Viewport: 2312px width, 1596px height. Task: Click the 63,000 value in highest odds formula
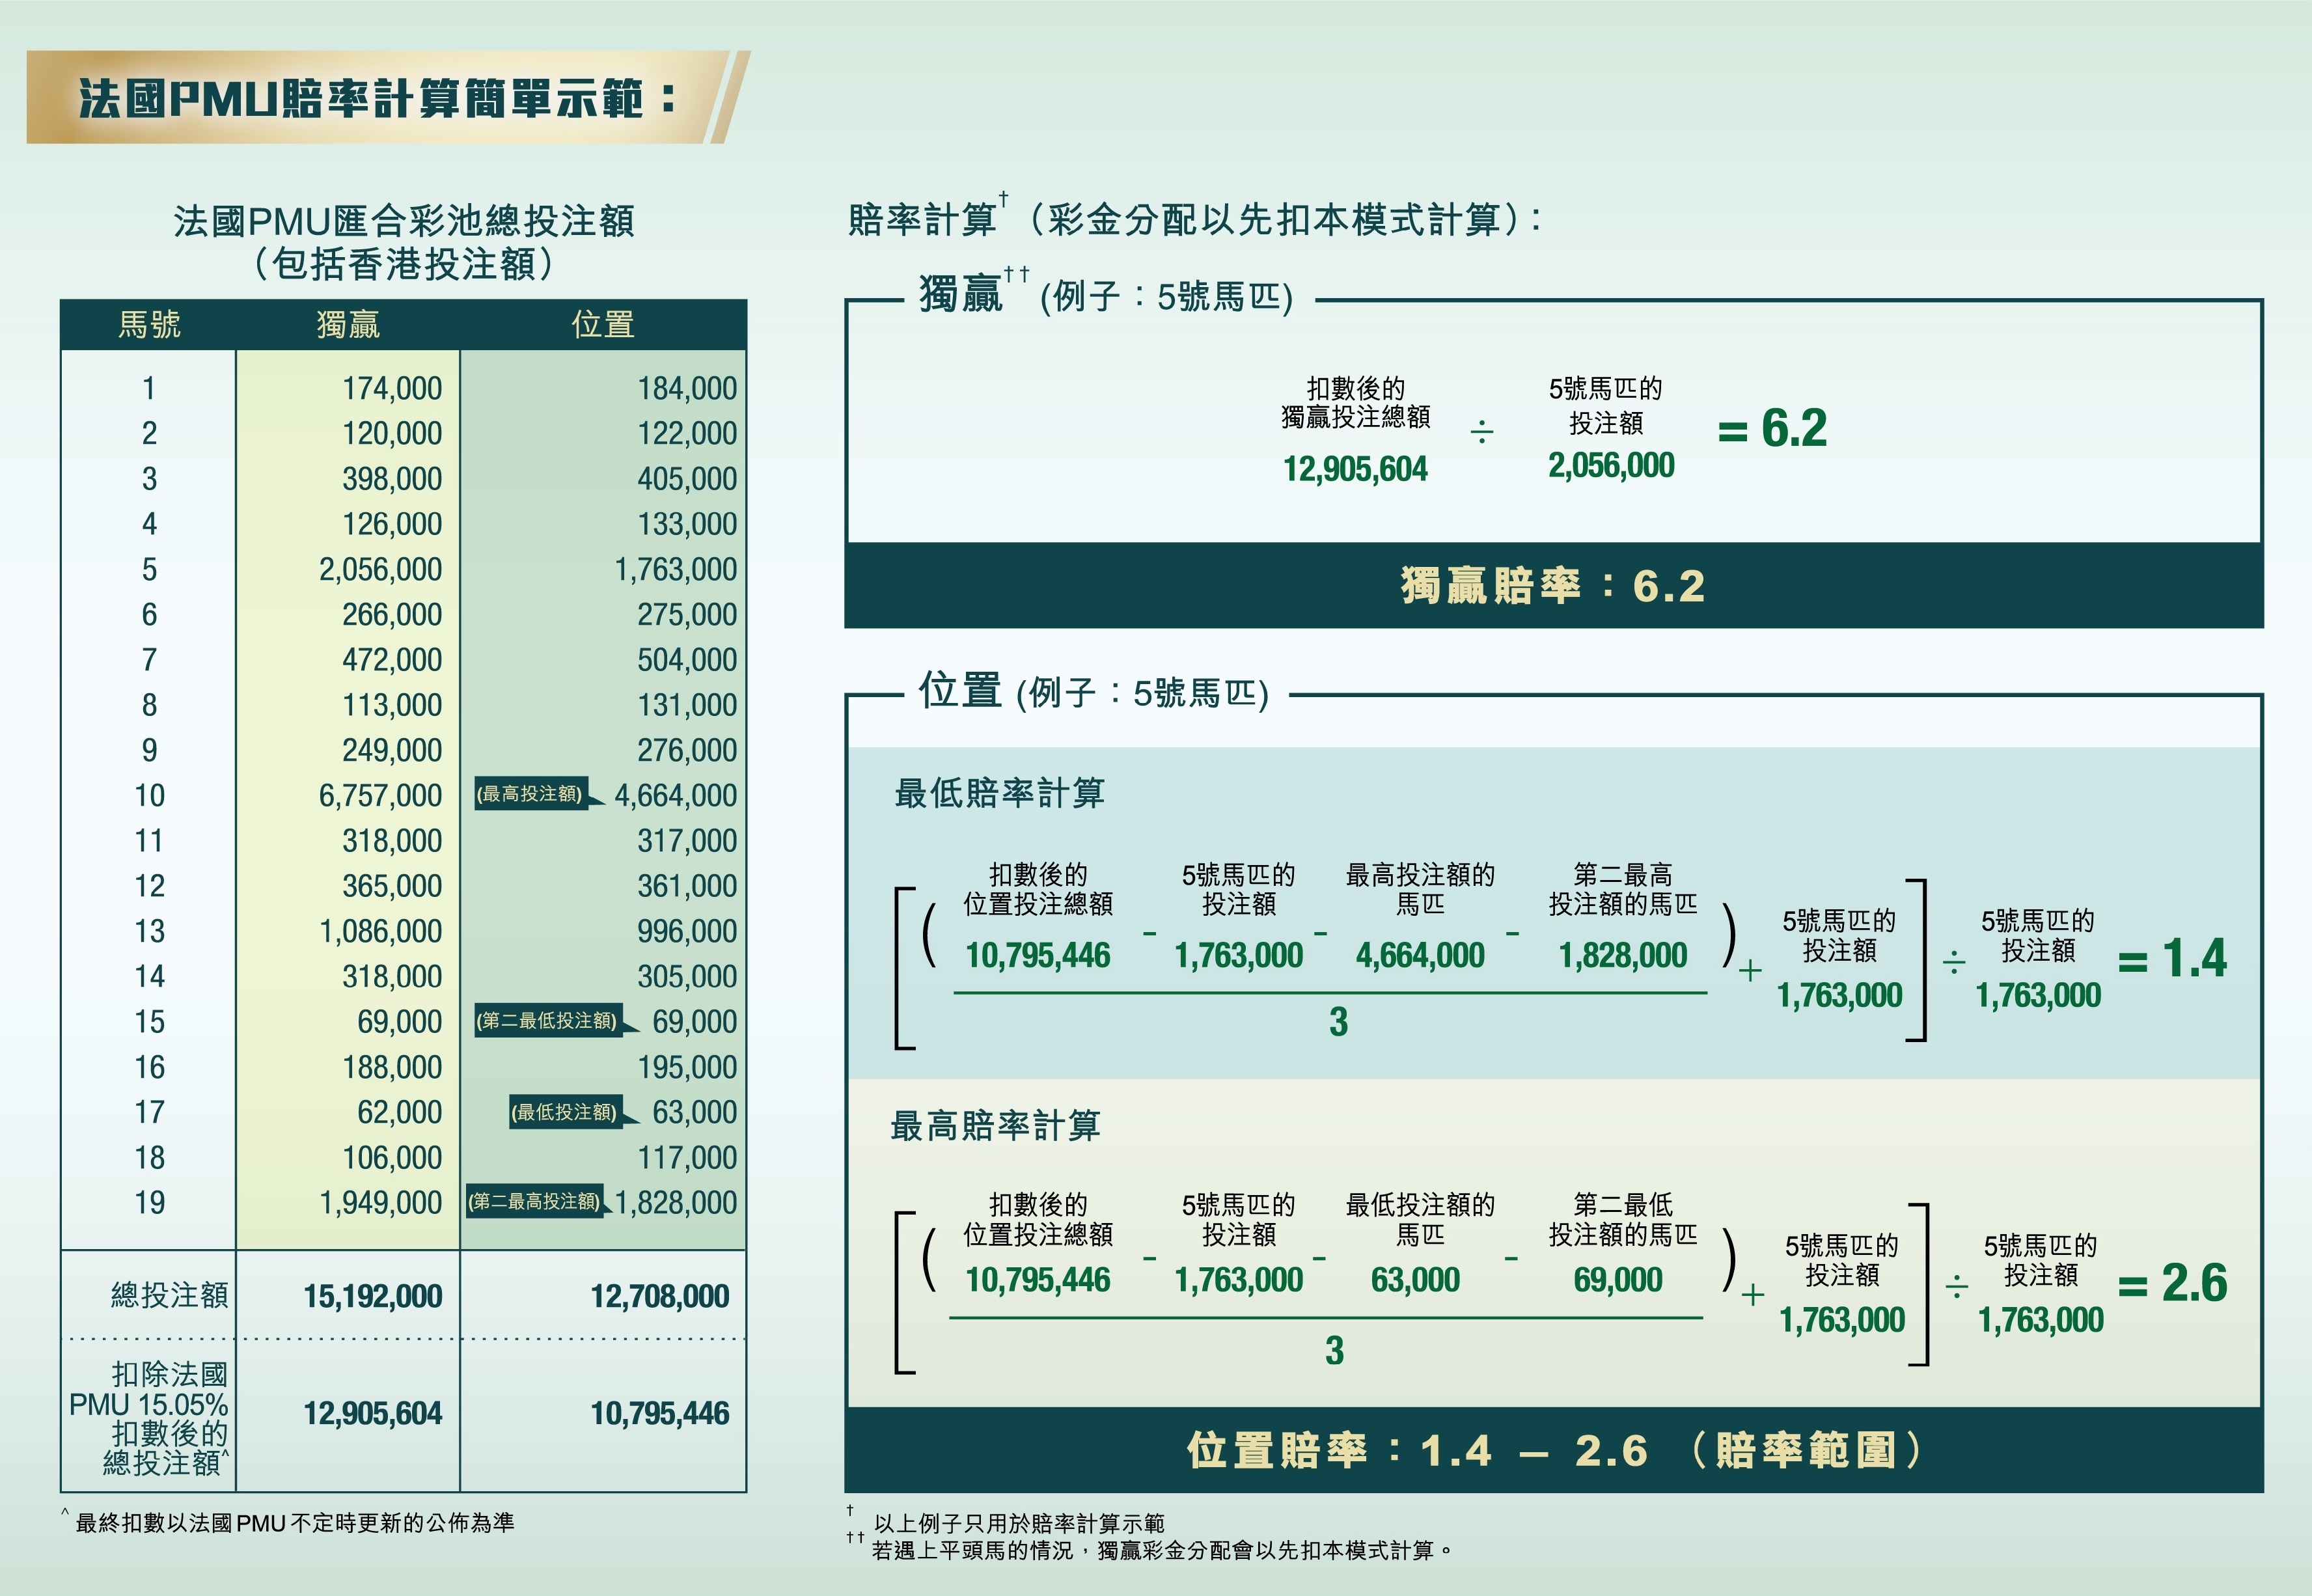click(1415, 1279)
